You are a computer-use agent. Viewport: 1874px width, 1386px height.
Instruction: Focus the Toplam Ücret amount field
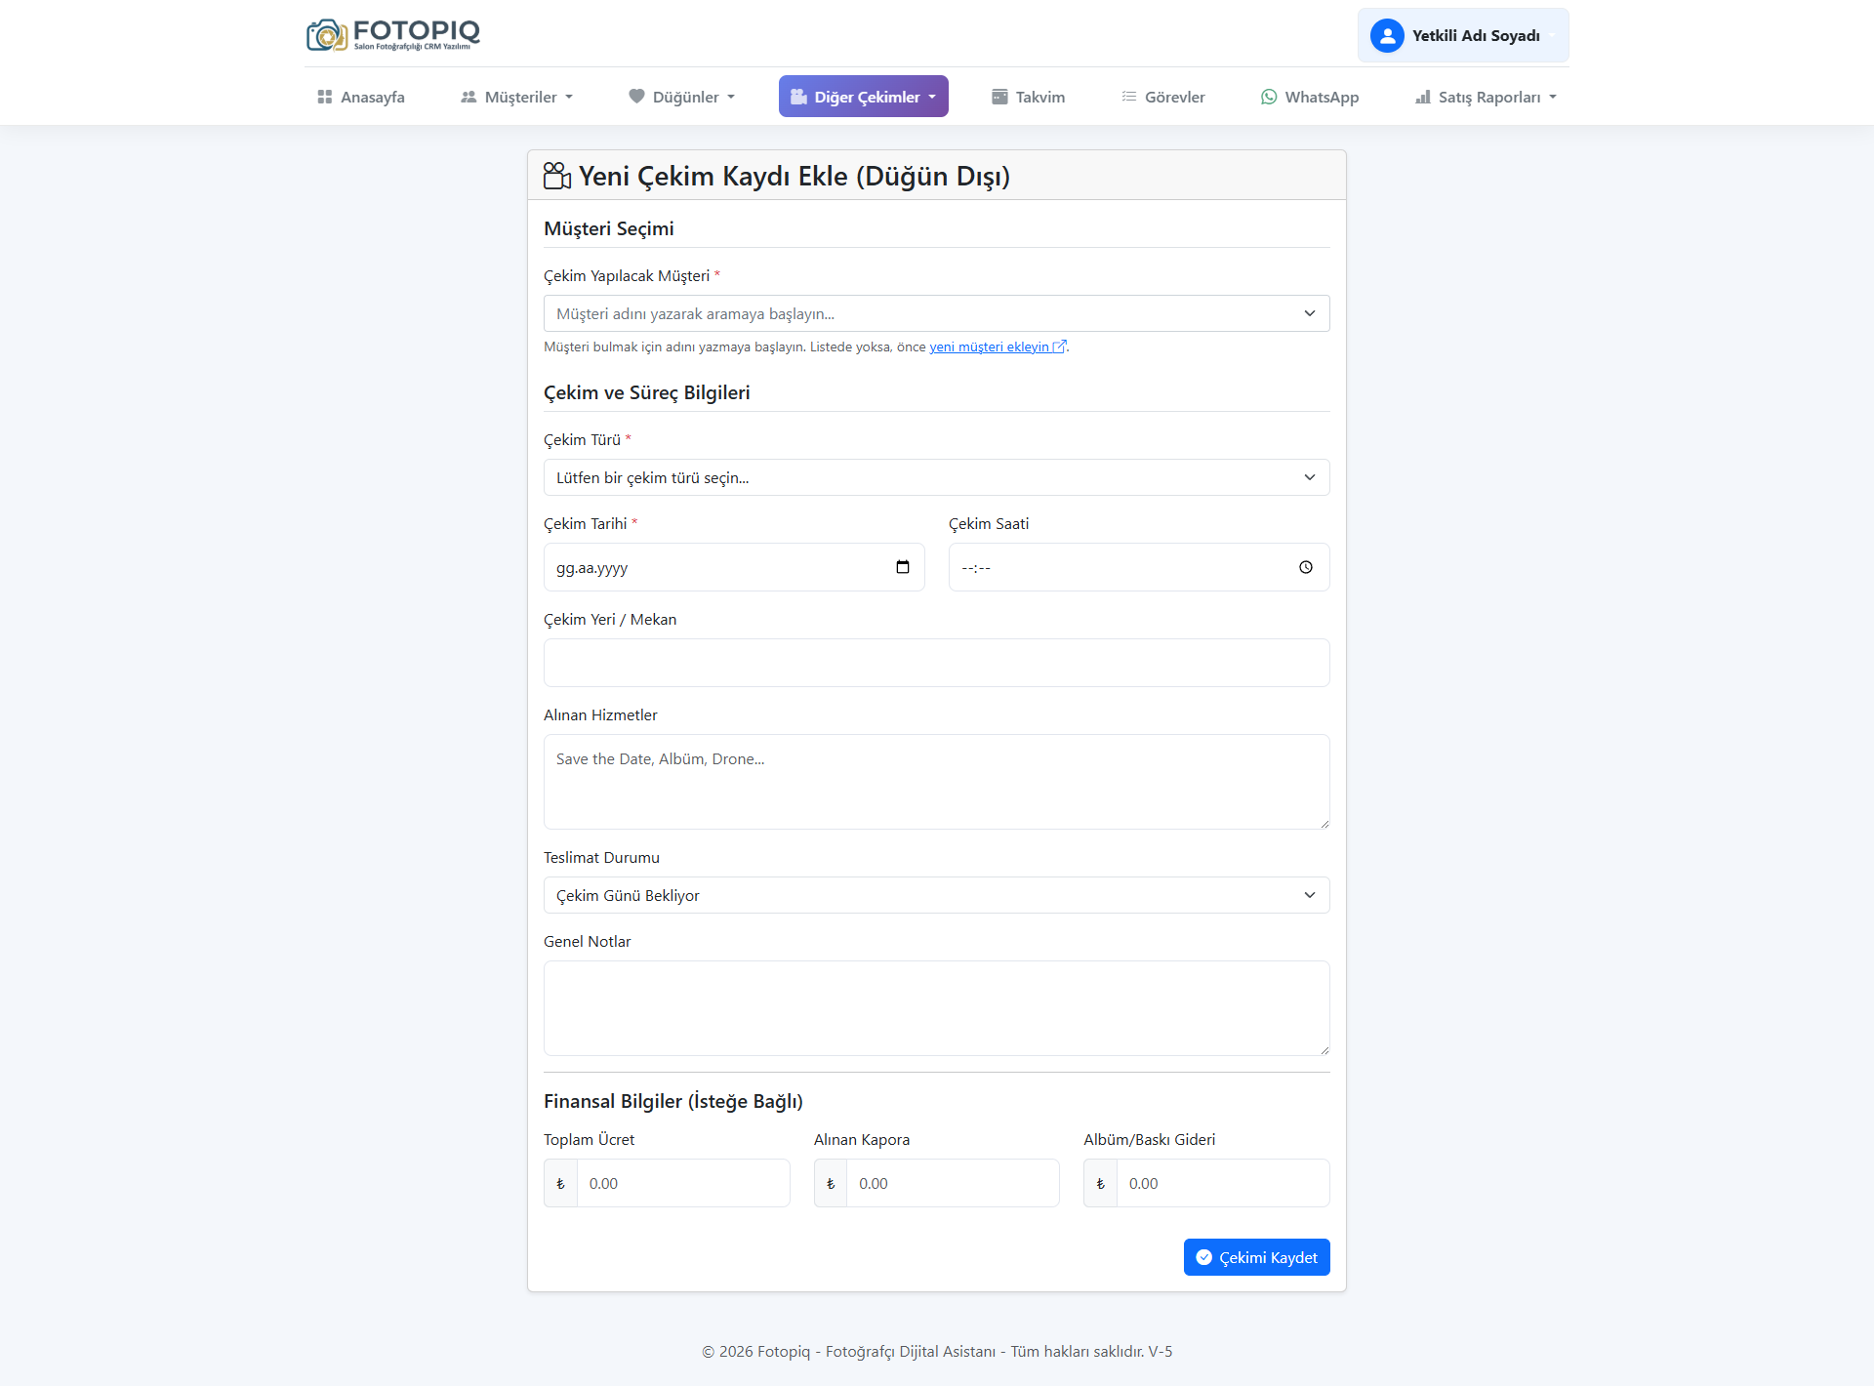click(682, 1183)
